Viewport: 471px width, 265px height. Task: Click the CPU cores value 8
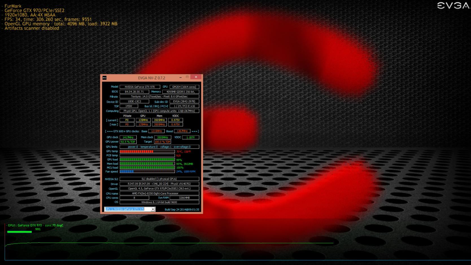click(x=134, y=198)
